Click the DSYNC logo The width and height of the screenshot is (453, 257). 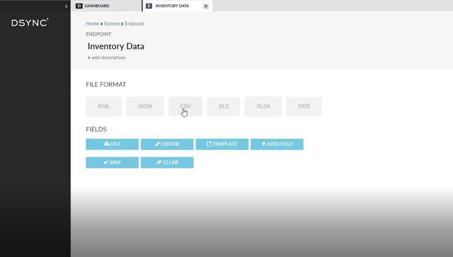click(30, 23)
